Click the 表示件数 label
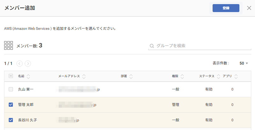The image size is (255, 130). pyautogui.click(x=221, y=63)
